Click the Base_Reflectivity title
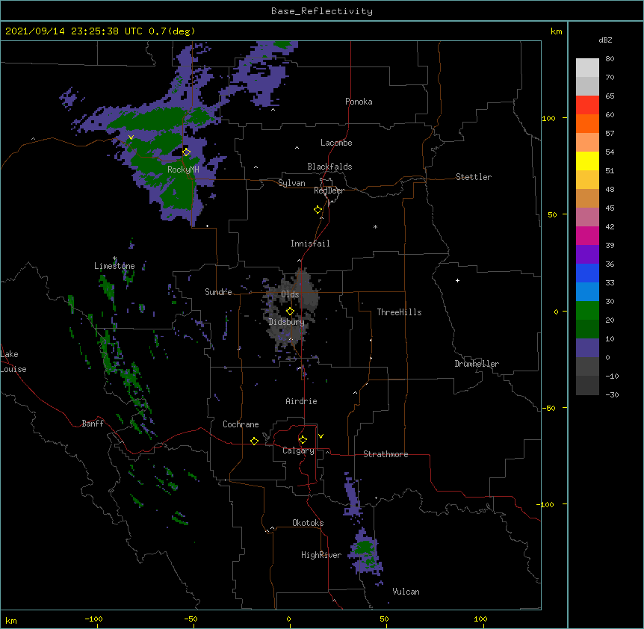 [322, 11]
